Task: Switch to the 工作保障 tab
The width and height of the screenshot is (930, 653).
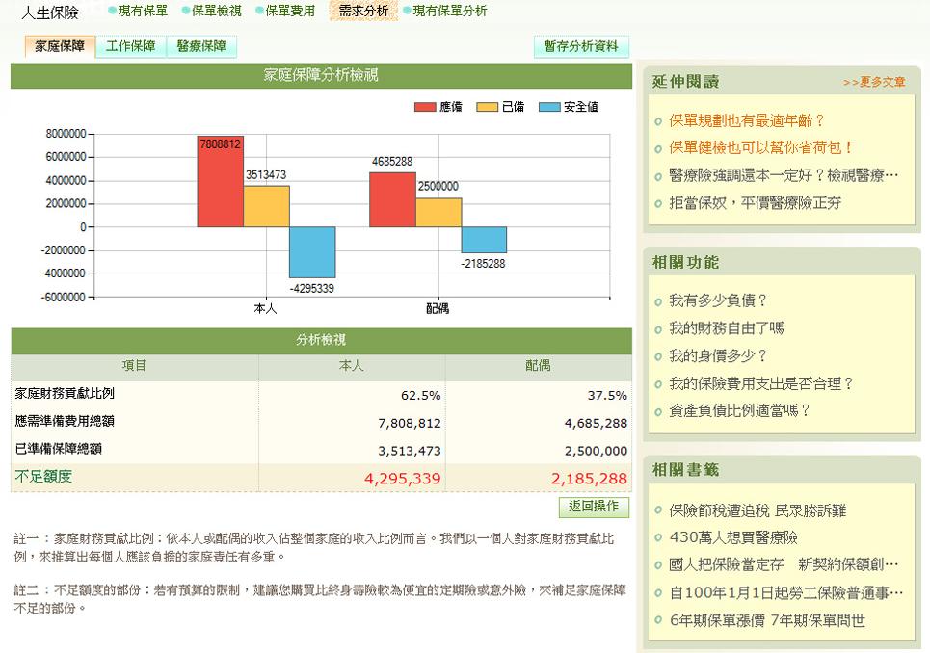Action: (130, 46)
